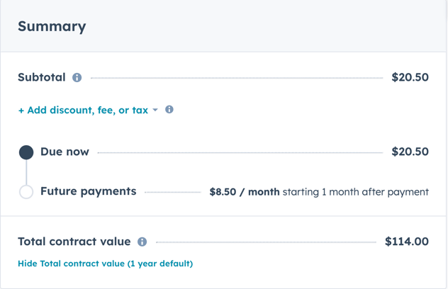Click the Total contract value label

coord(74,242)
